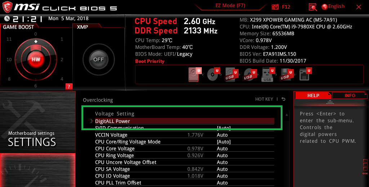Click the triple red arrows at the help panel edge
369x187 pixels.
tap(365, 174)
